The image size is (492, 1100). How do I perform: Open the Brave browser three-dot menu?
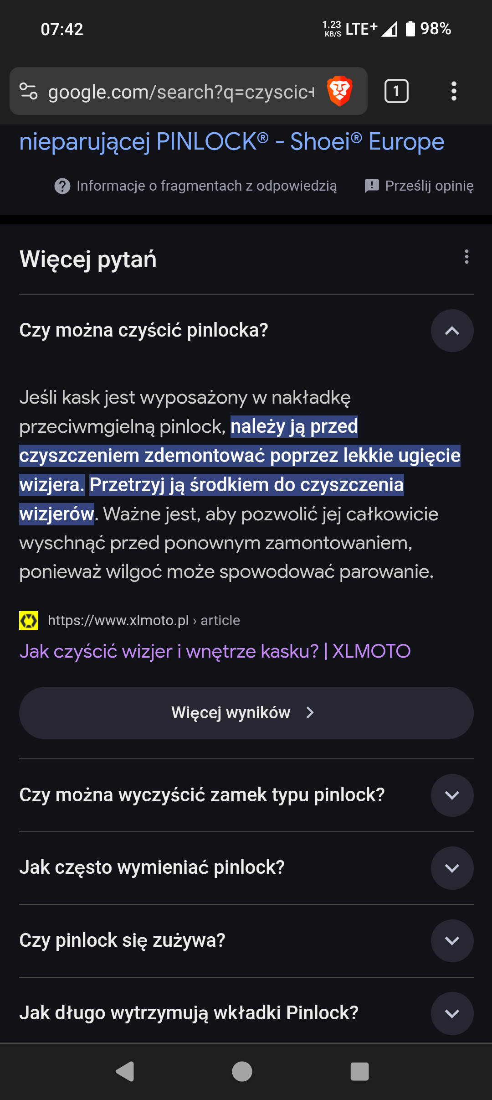(x=453, y=91)
